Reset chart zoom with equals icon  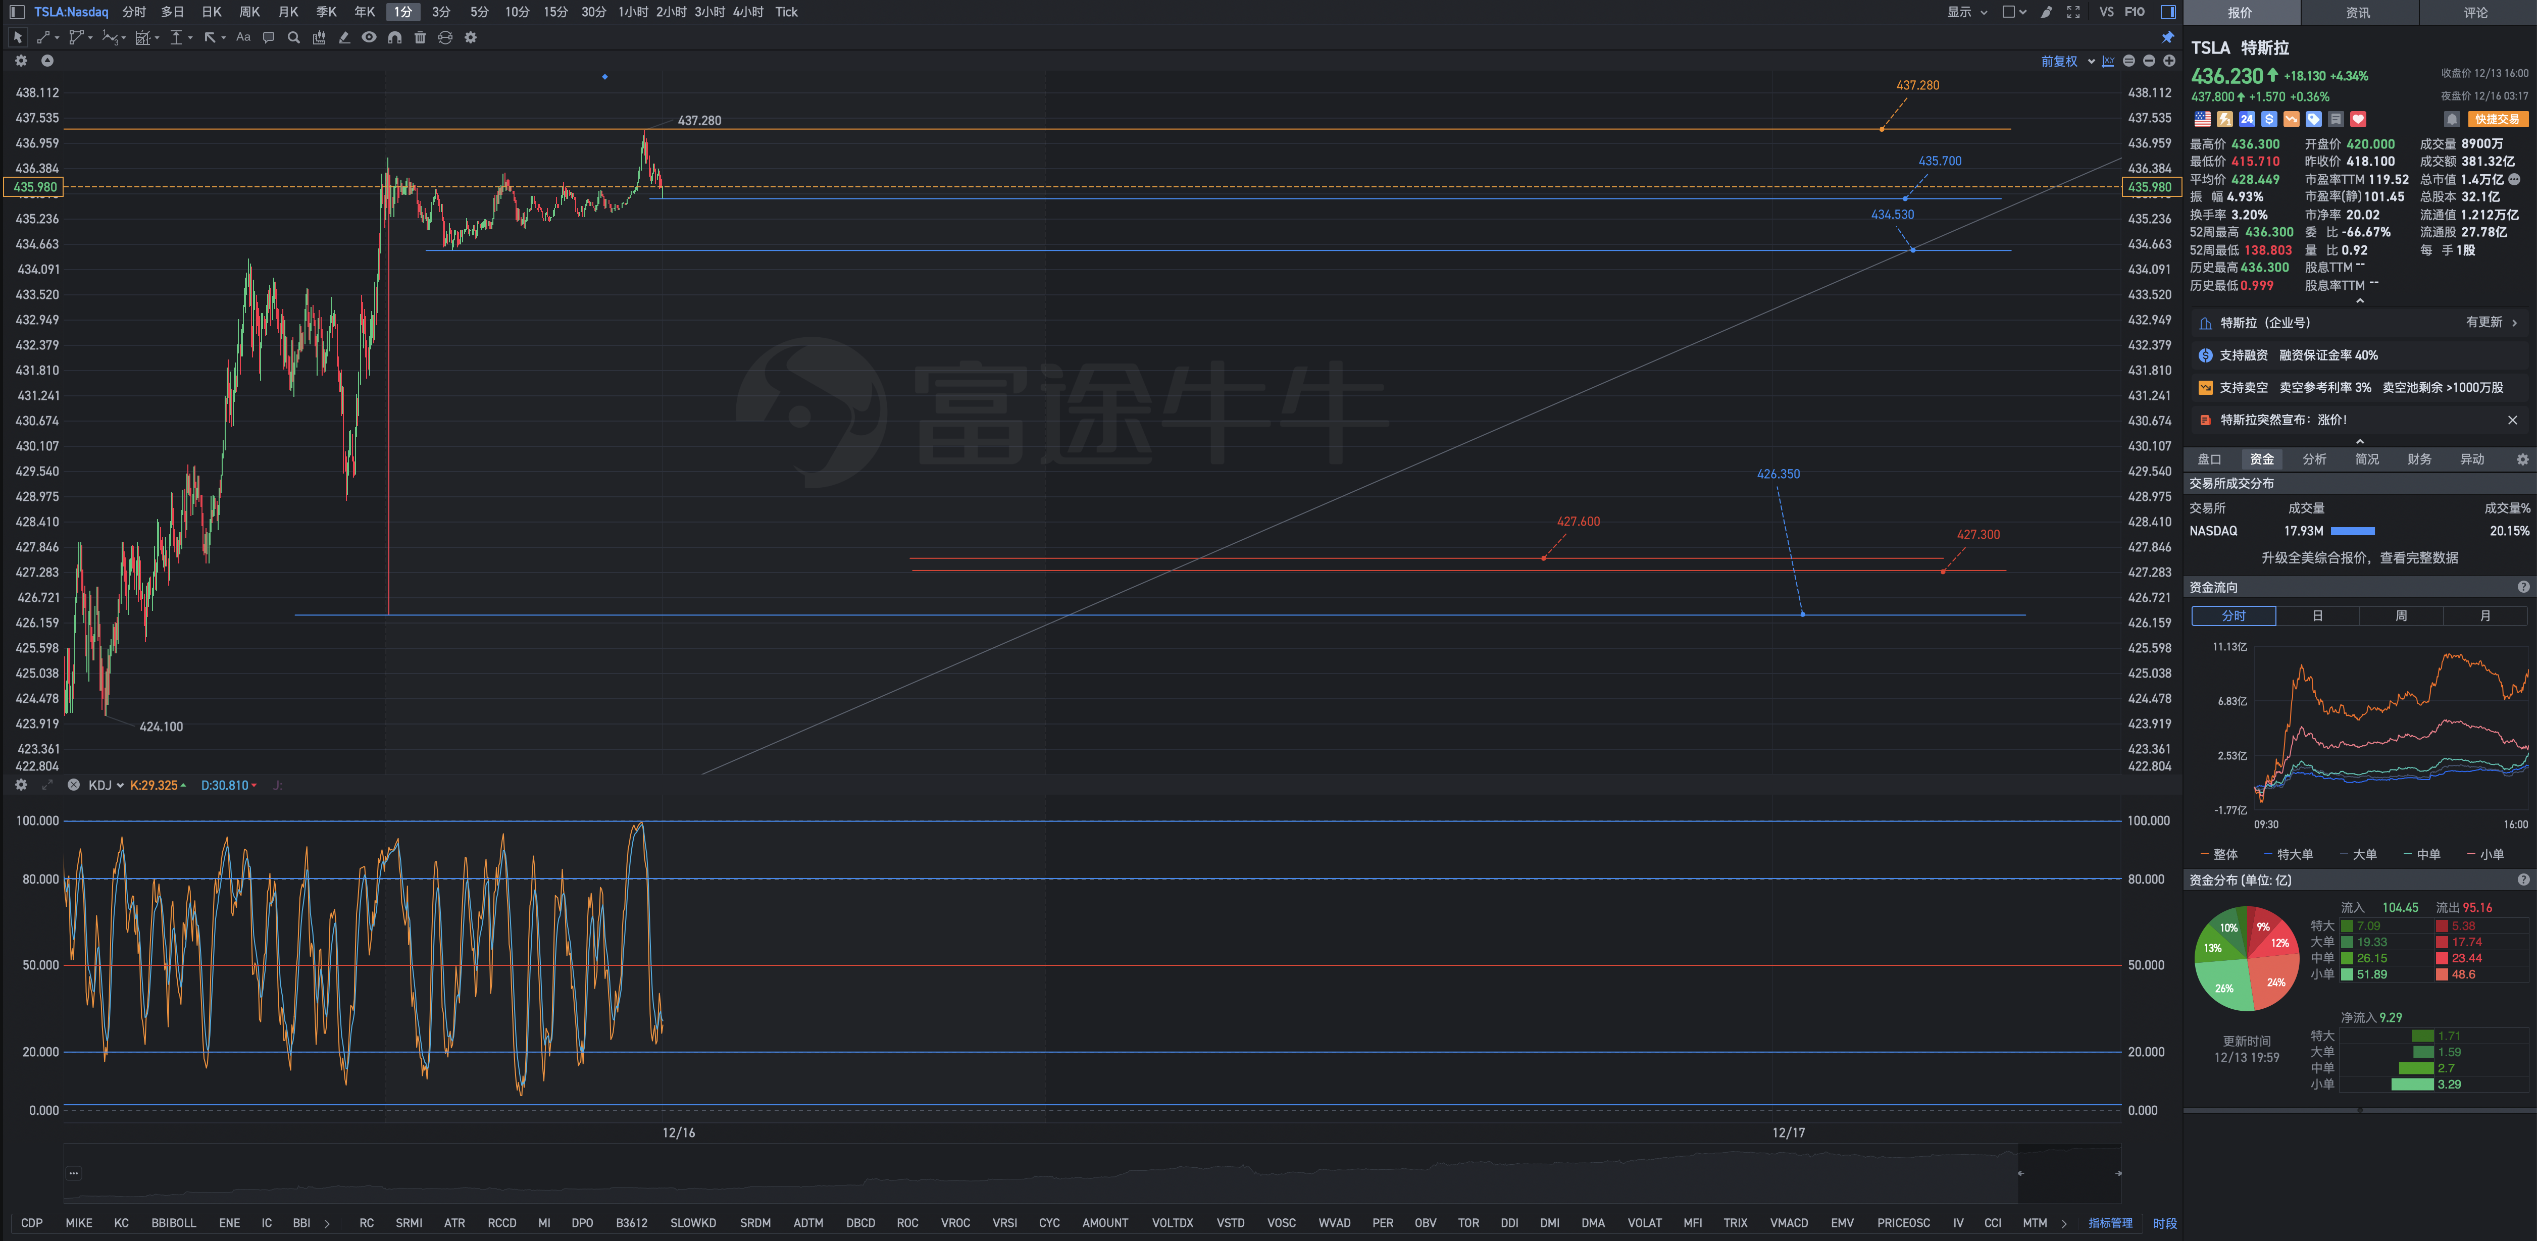[2128, 61]
